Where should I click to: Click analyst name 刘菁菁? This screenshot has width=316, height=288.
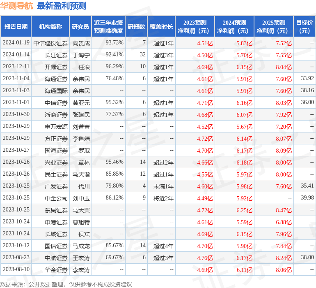(81, 127)
